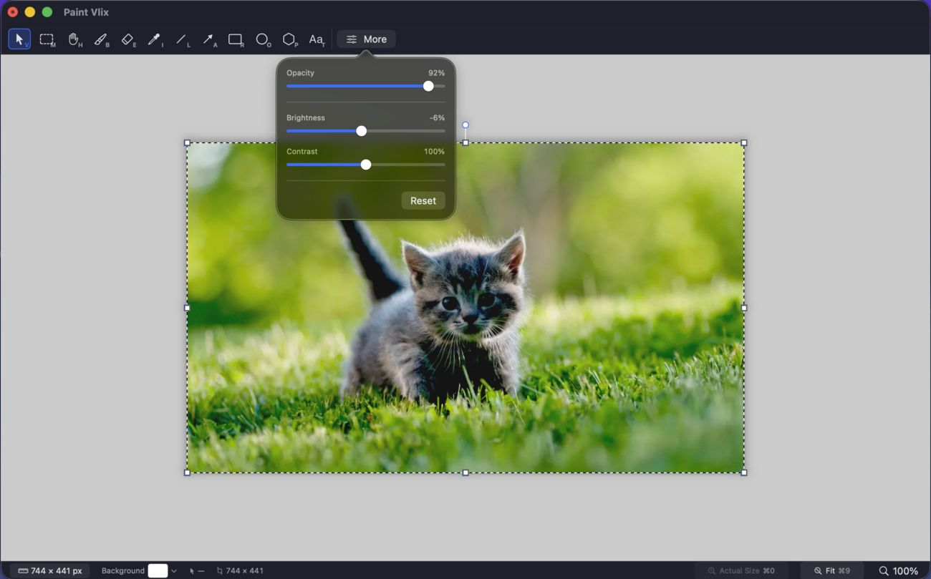The image size is (931, 579).
Task: Select the Text tool
Action: click(317, 39)
